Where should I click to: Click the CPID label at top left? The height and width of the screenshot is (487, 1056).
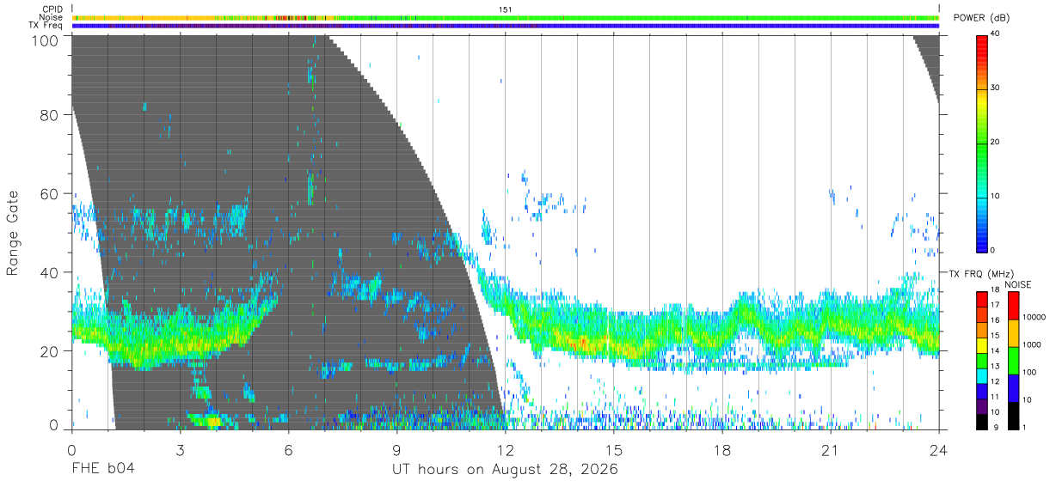coord(52,9)
